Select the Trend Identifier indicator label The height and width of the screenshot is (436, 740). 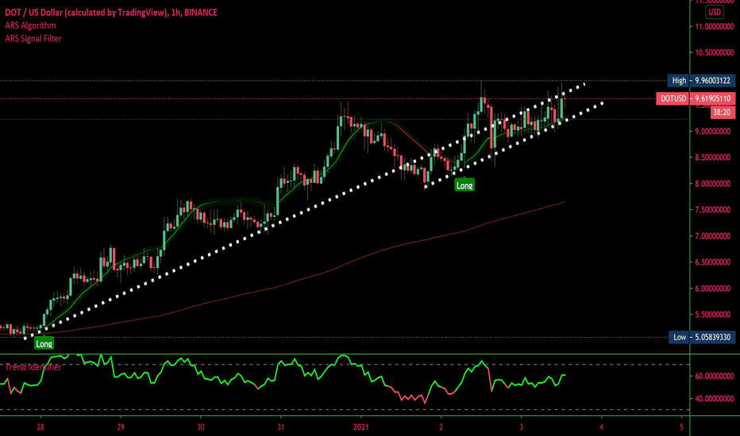click(x=33, y=367)
